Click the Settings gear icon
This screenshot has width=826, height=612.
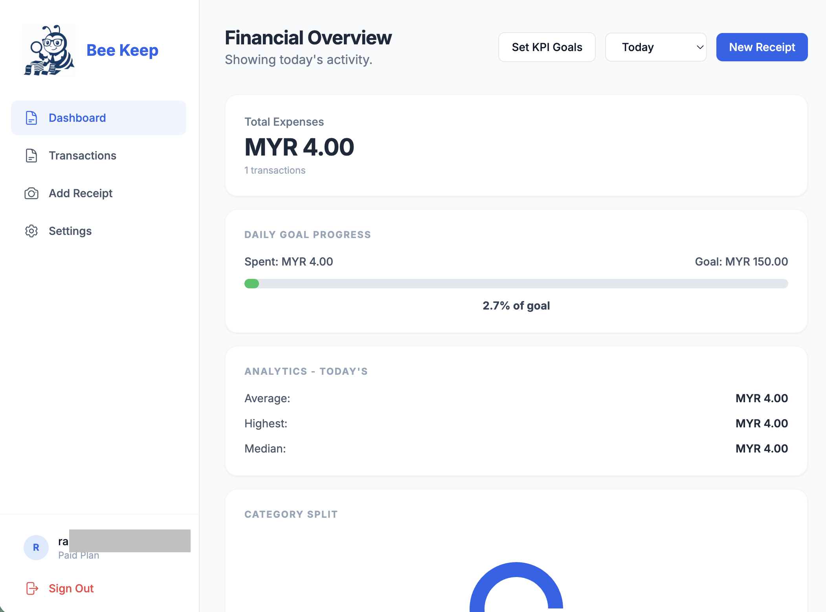(31, 231)
